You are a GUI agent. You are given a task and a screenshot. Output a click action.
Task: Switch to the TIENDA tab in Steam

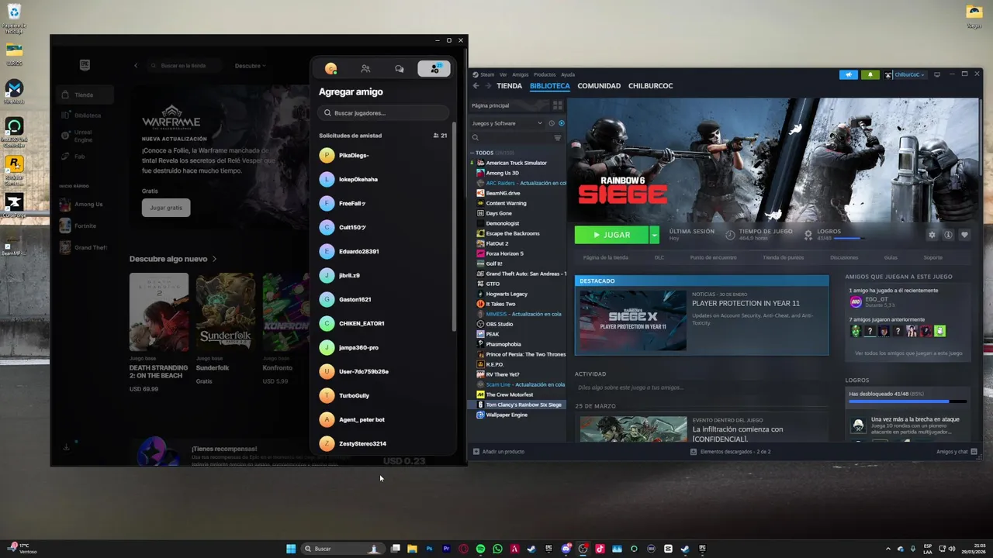point(509,86)
